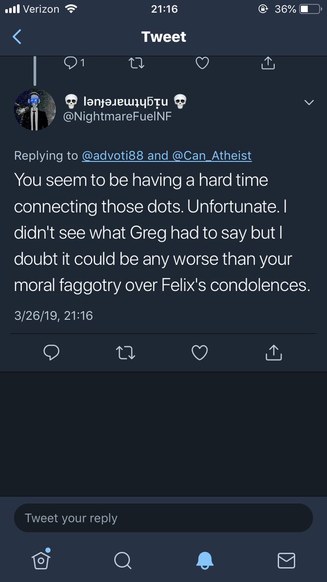This screenshot has width=327, height=582.
Task: Open the Messages envelope tab
Action: pyautogui.click(x=286, y=561)
